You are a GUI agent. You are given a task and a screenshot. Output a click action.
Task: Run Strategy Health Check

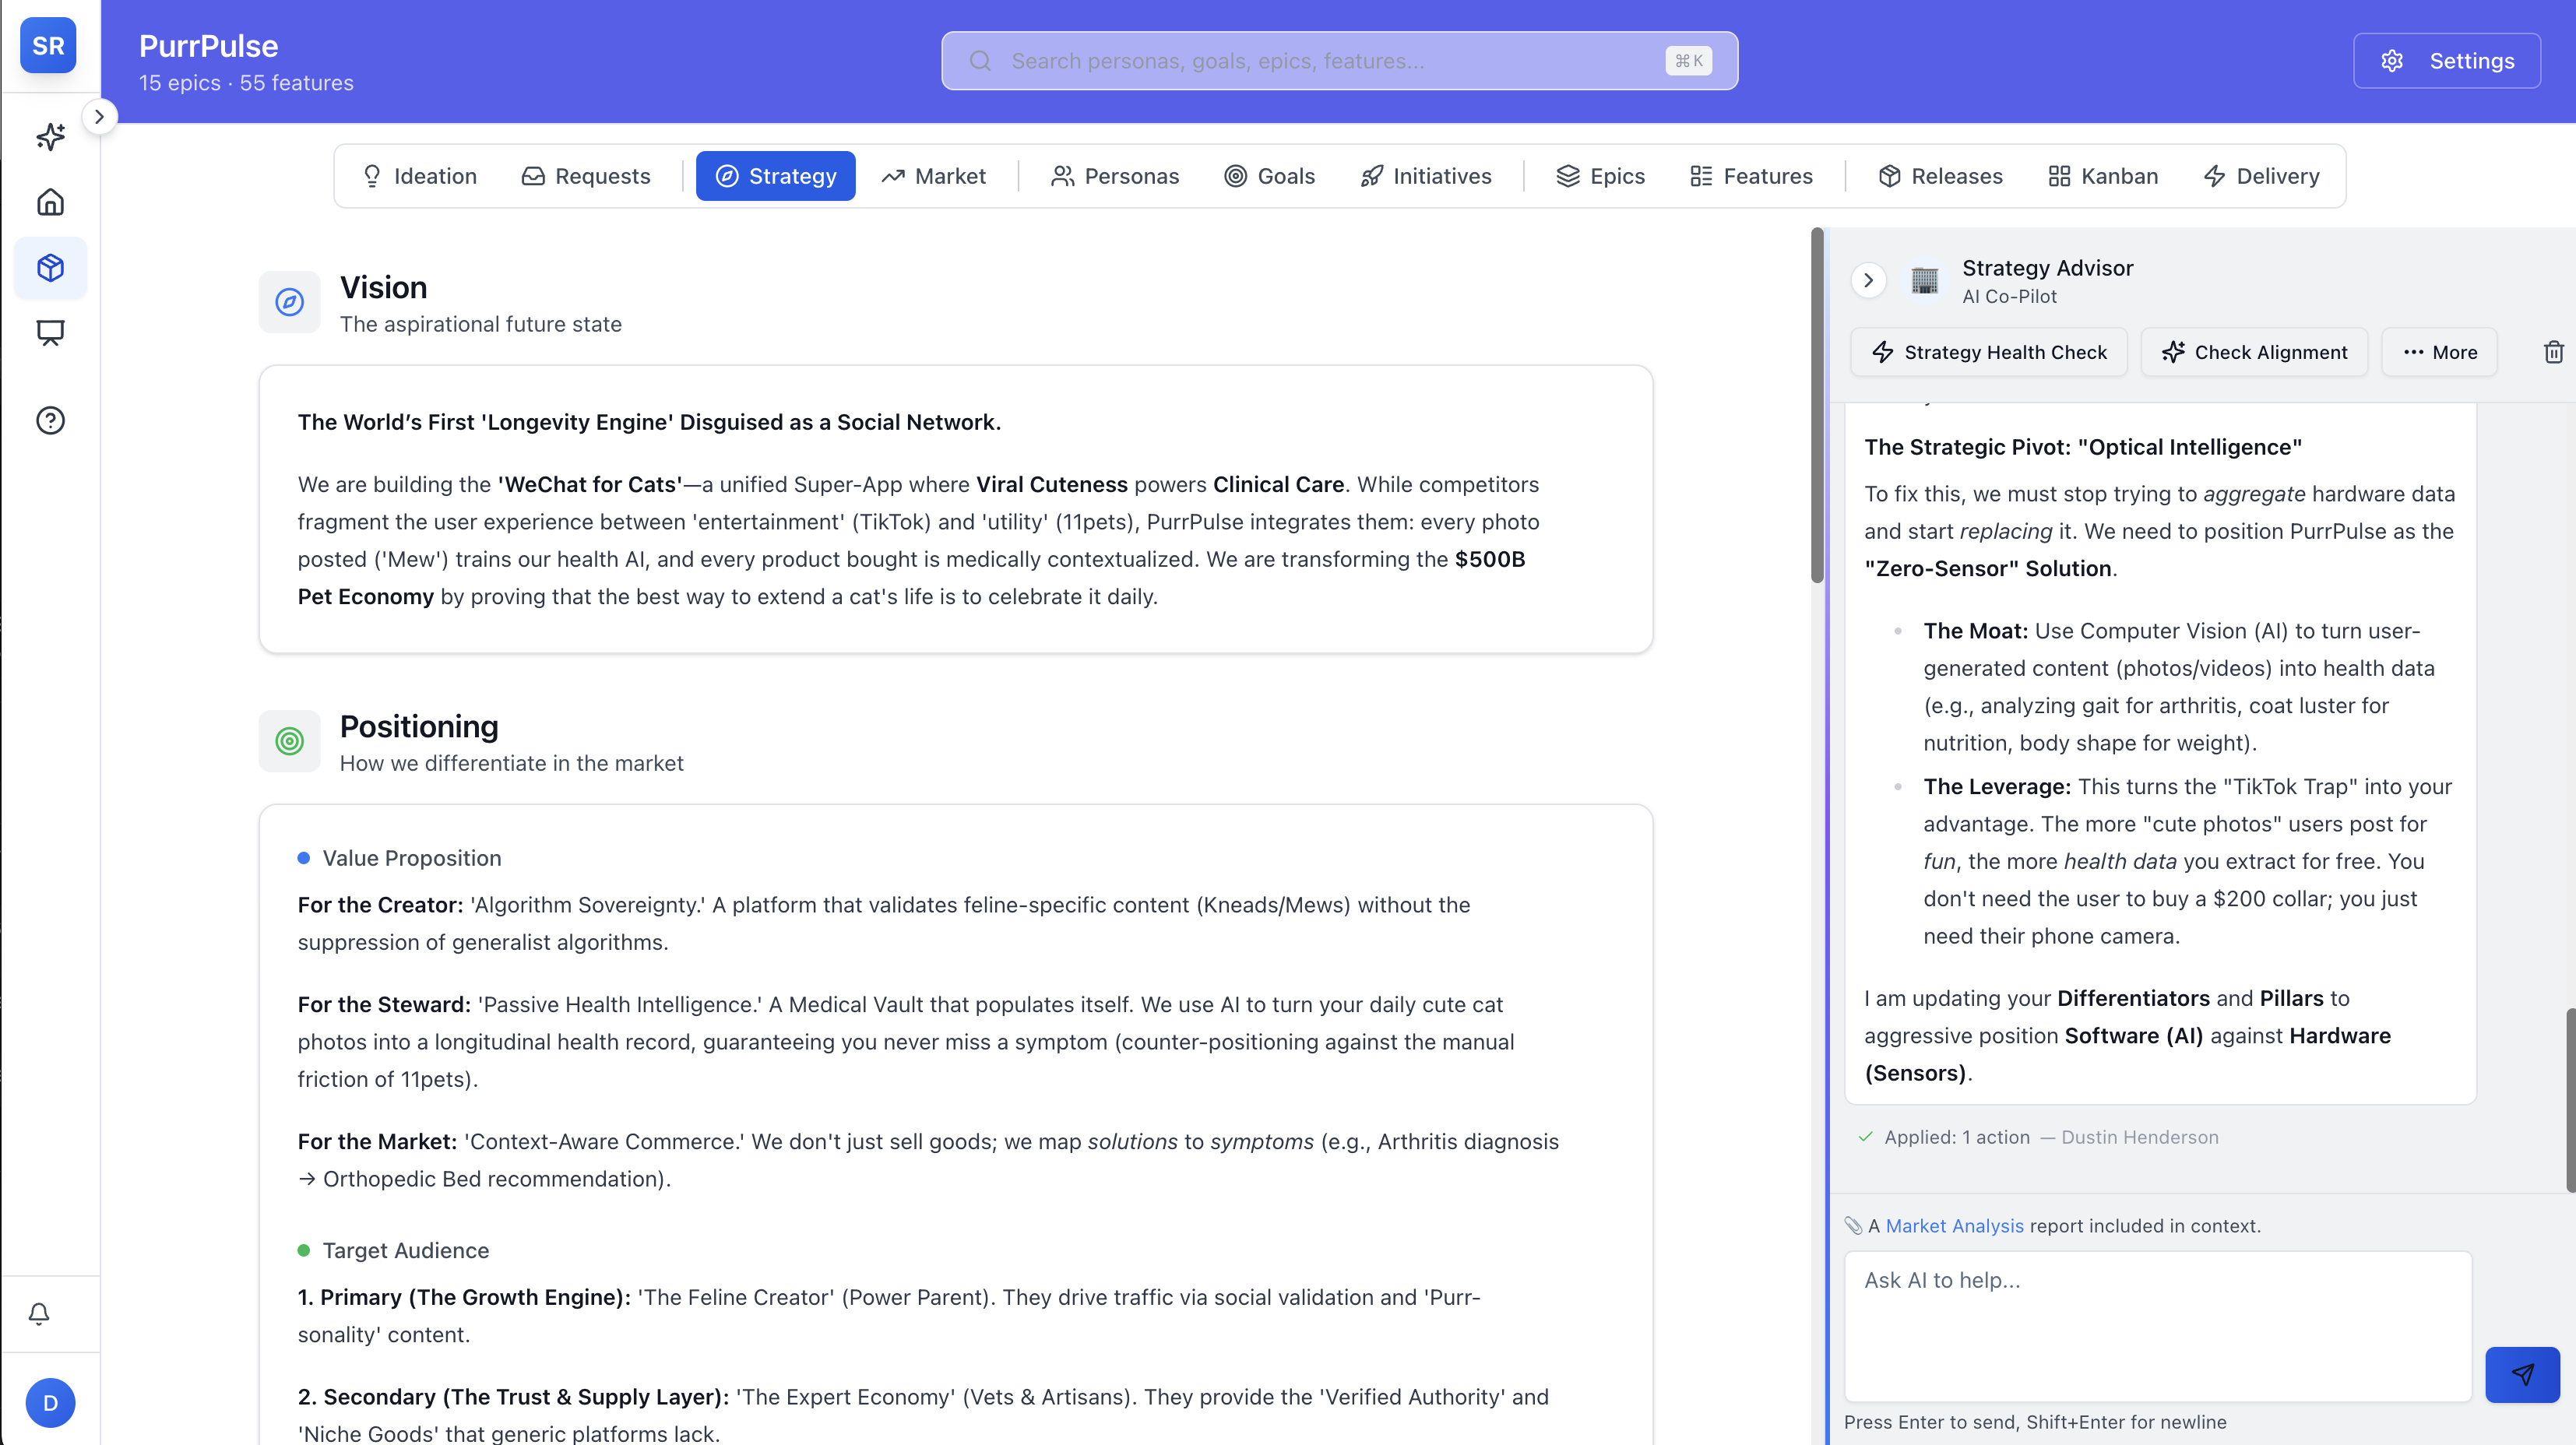[1989, 352]
